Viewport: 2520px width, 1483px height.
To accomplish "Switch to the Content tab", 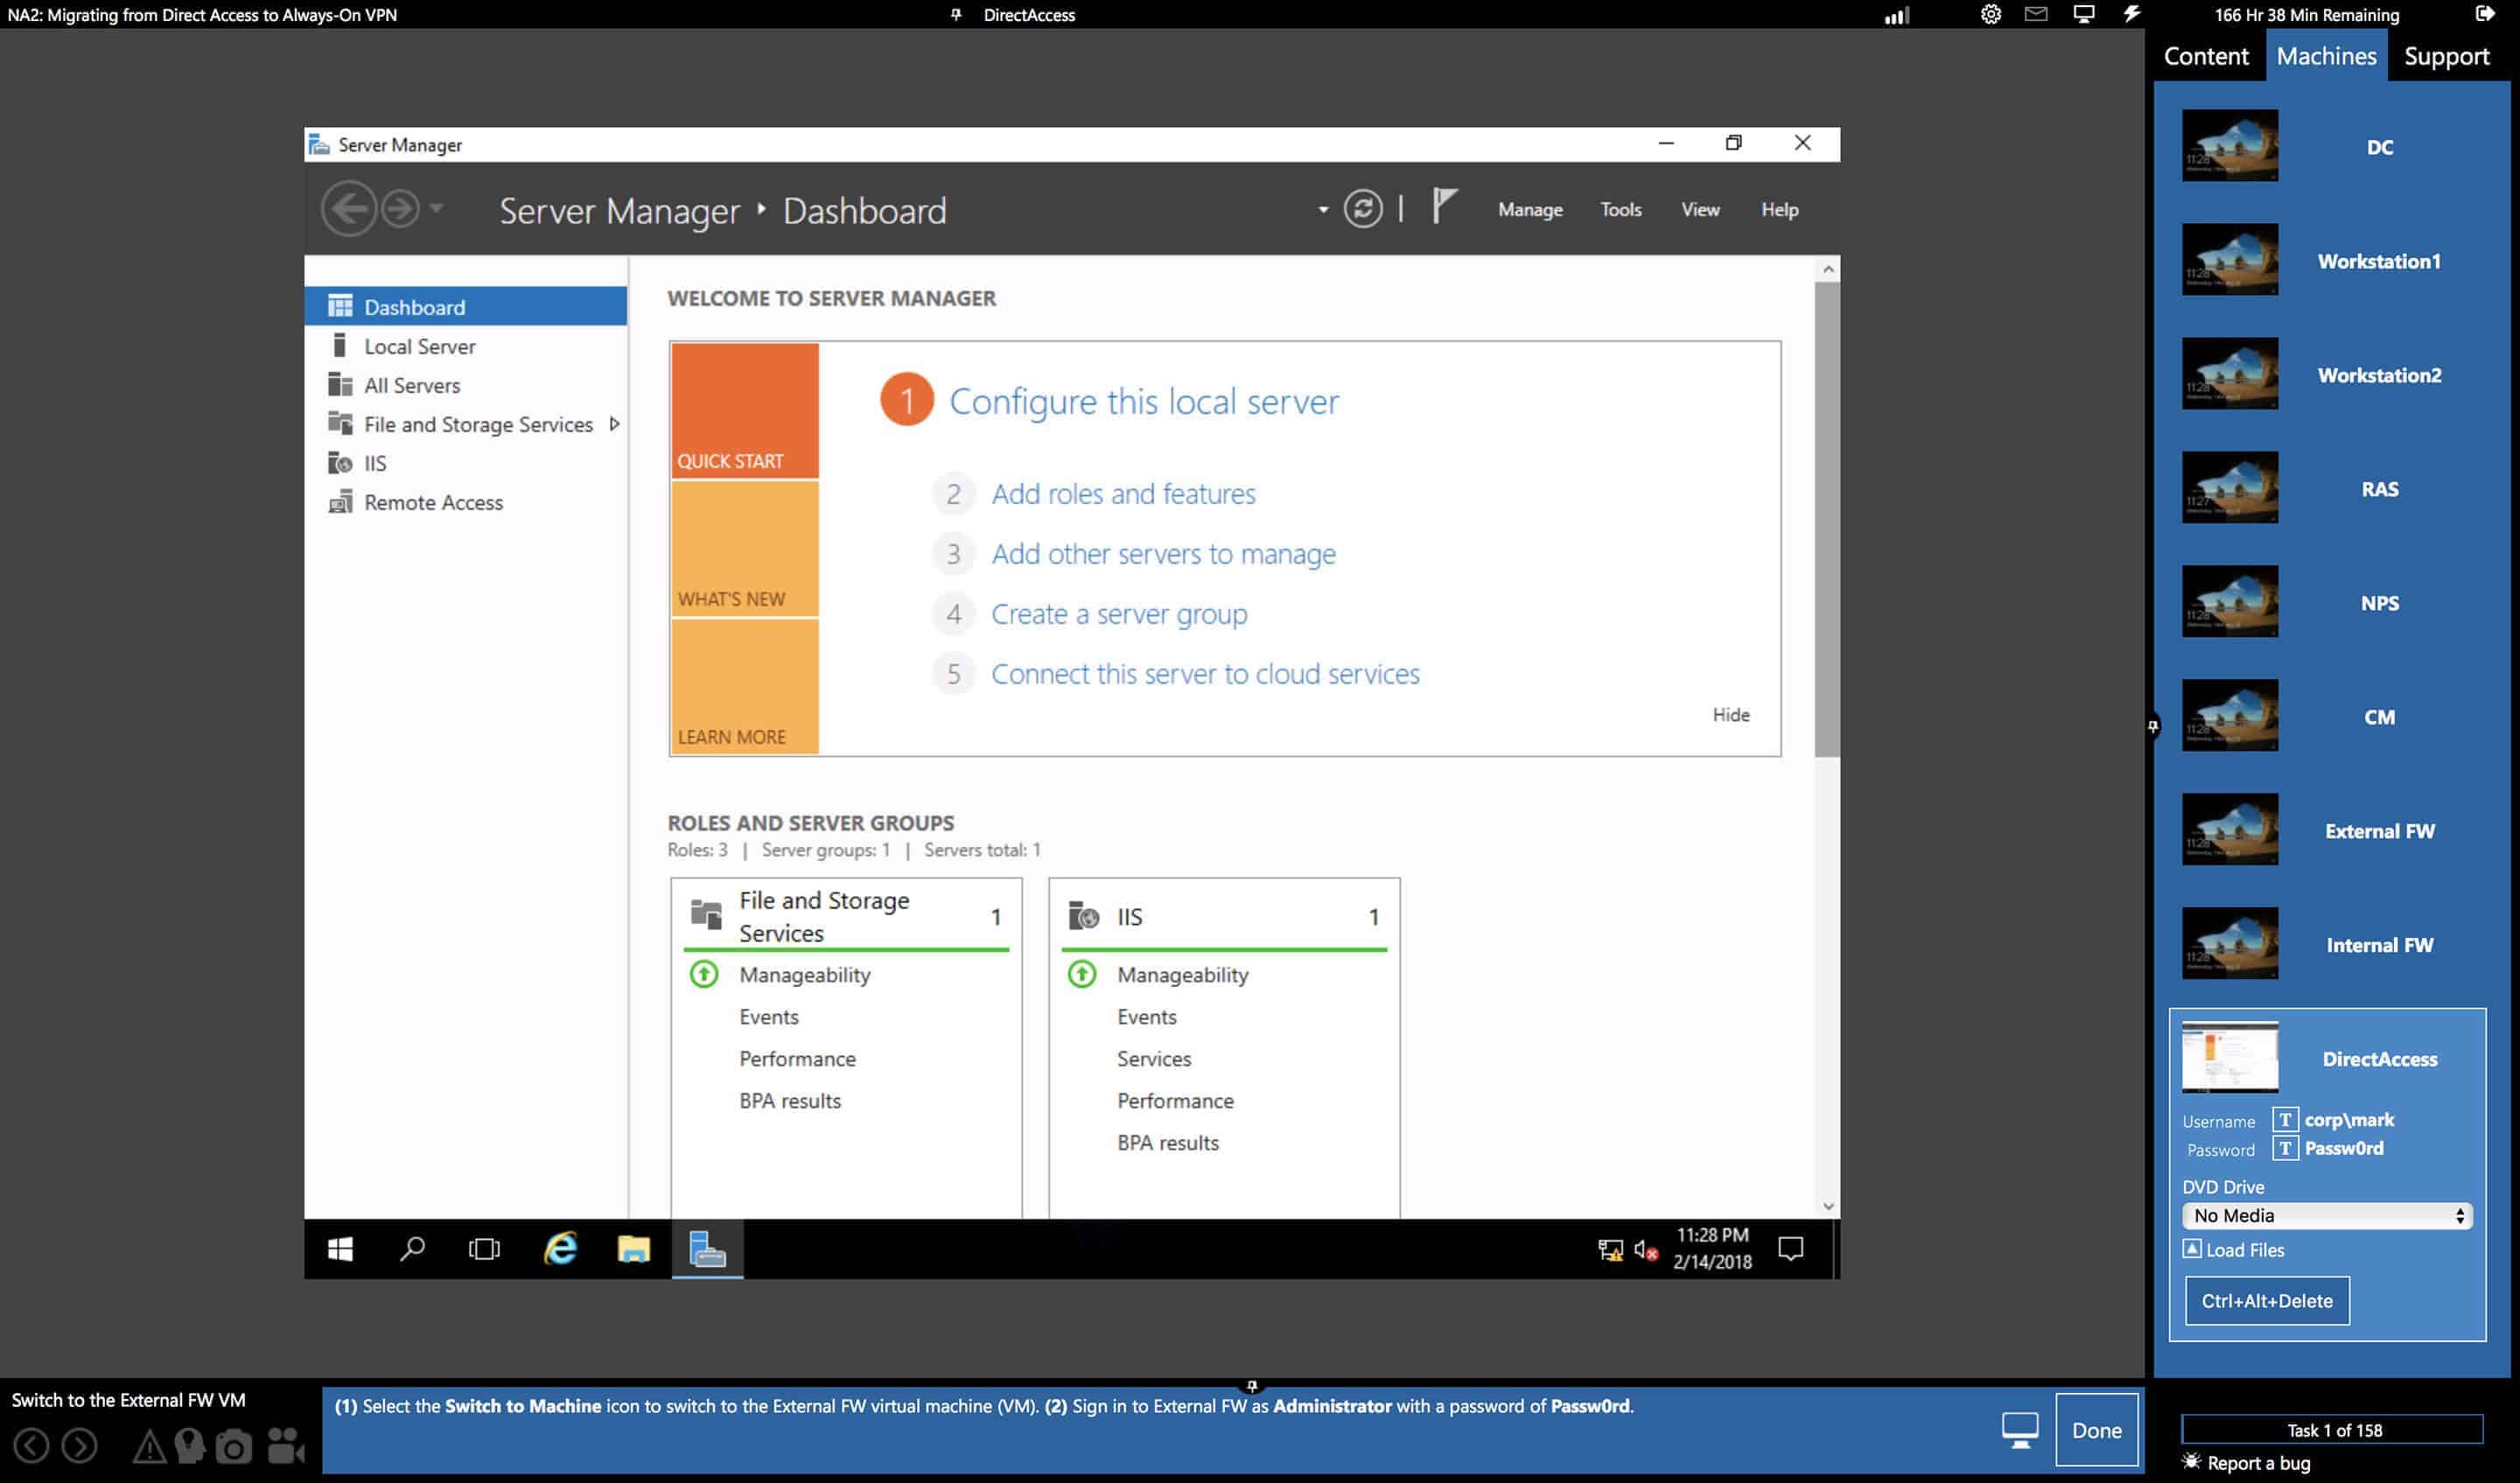I will click(2205, 56).
